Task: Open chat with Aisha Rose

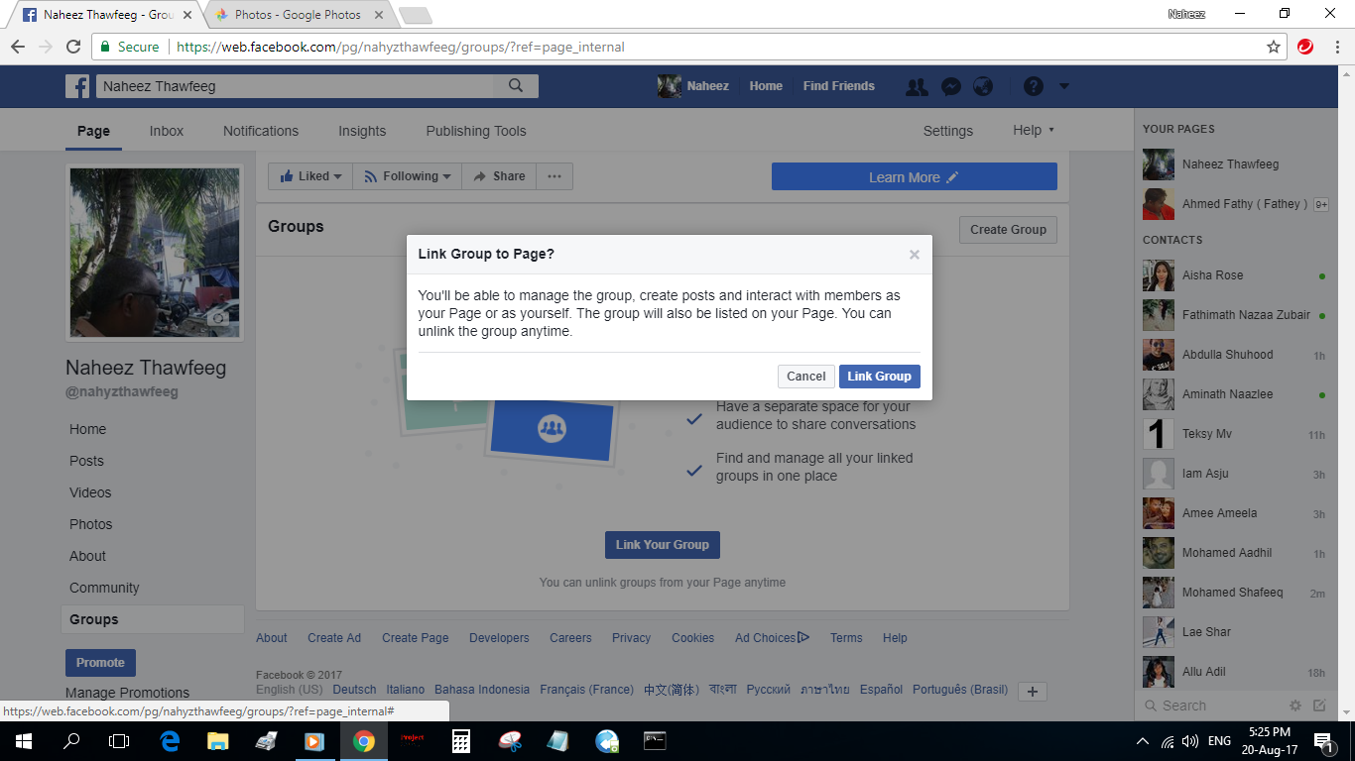Action: point(1234,275)
